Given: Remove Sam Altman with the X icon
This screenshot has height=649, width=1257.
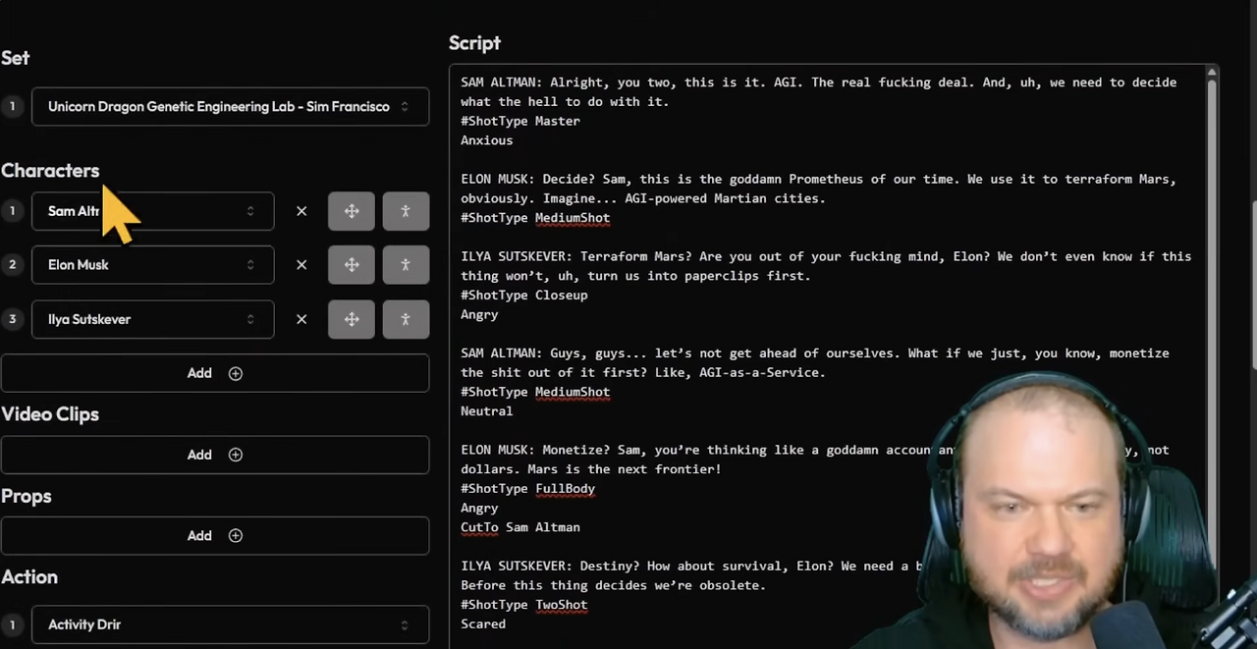Looking at the screenshot, I should [301, 211].
